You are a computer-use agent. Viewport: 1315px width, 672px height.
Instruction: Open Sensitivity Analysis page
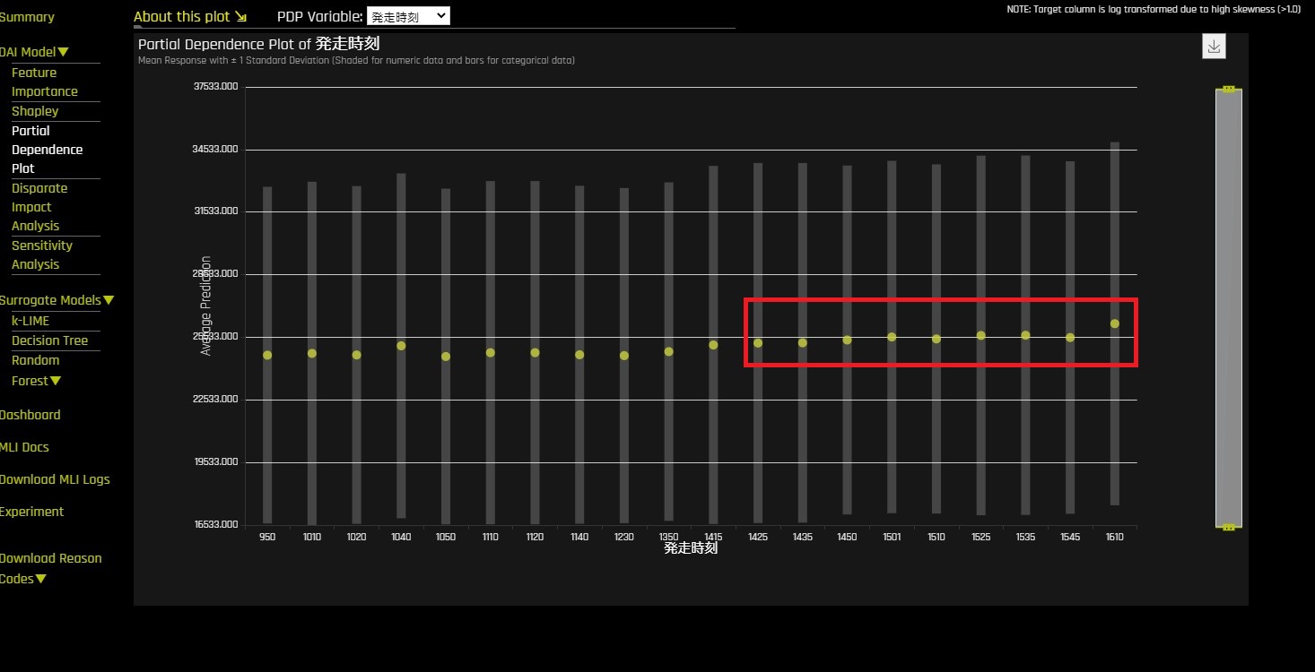[41, 254]
